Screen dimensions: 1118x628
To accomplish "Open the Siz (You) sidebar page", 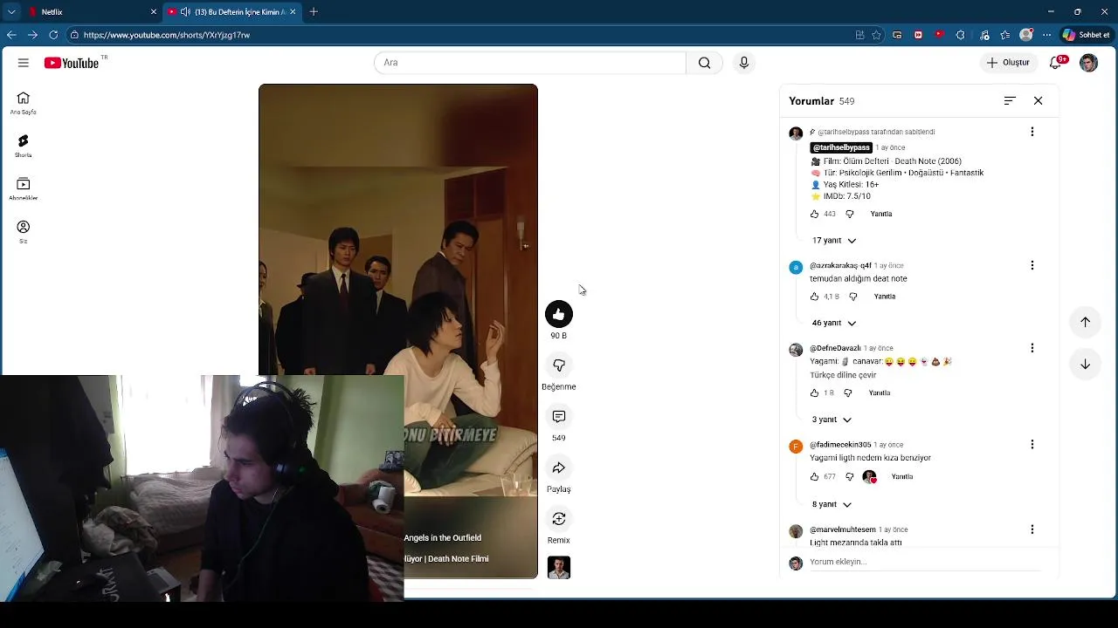I will (x=24, y=231).
